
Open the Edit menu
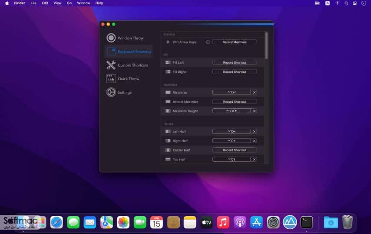click(45, 3)
